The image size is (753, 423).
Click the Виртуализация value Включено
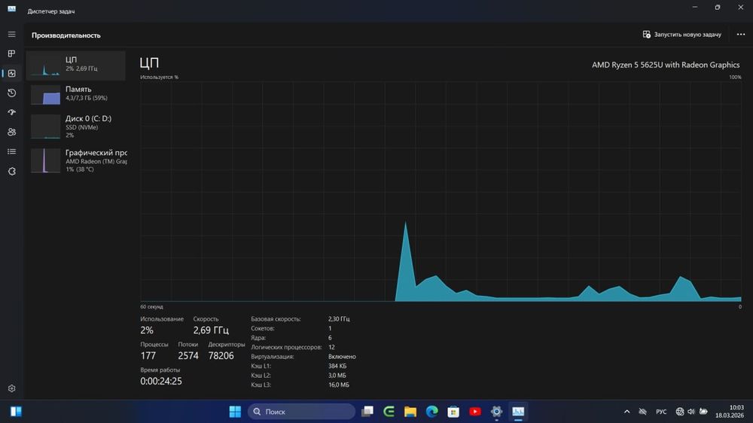(x=342, y=357)
